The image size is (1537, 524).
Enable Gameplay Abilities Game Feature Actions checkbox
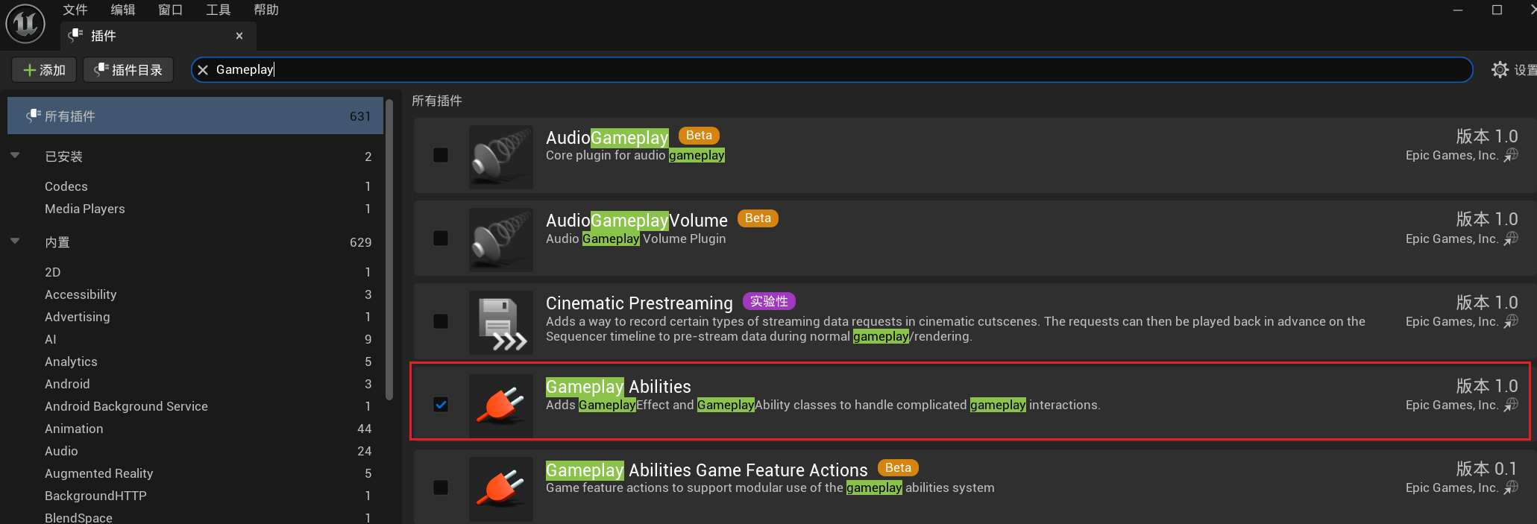[441, 487]
